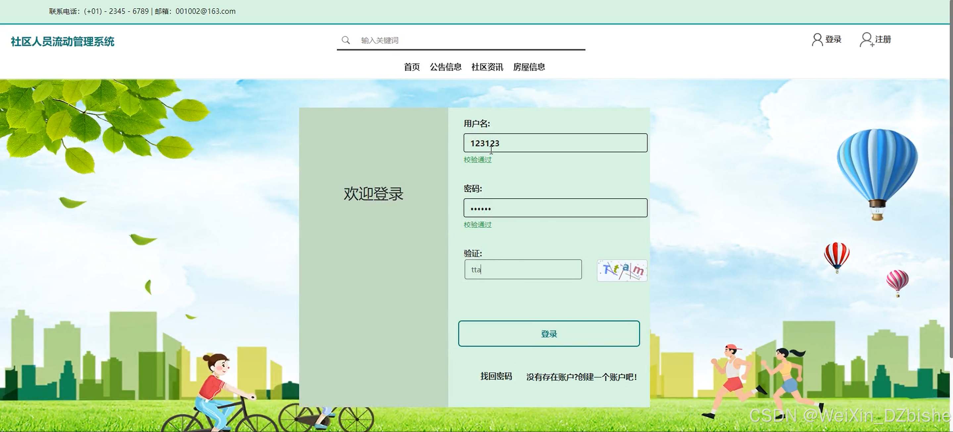Focus the 用户名 input field
Image resolution: width=953 pixels, height=432 pixels.
555,143
